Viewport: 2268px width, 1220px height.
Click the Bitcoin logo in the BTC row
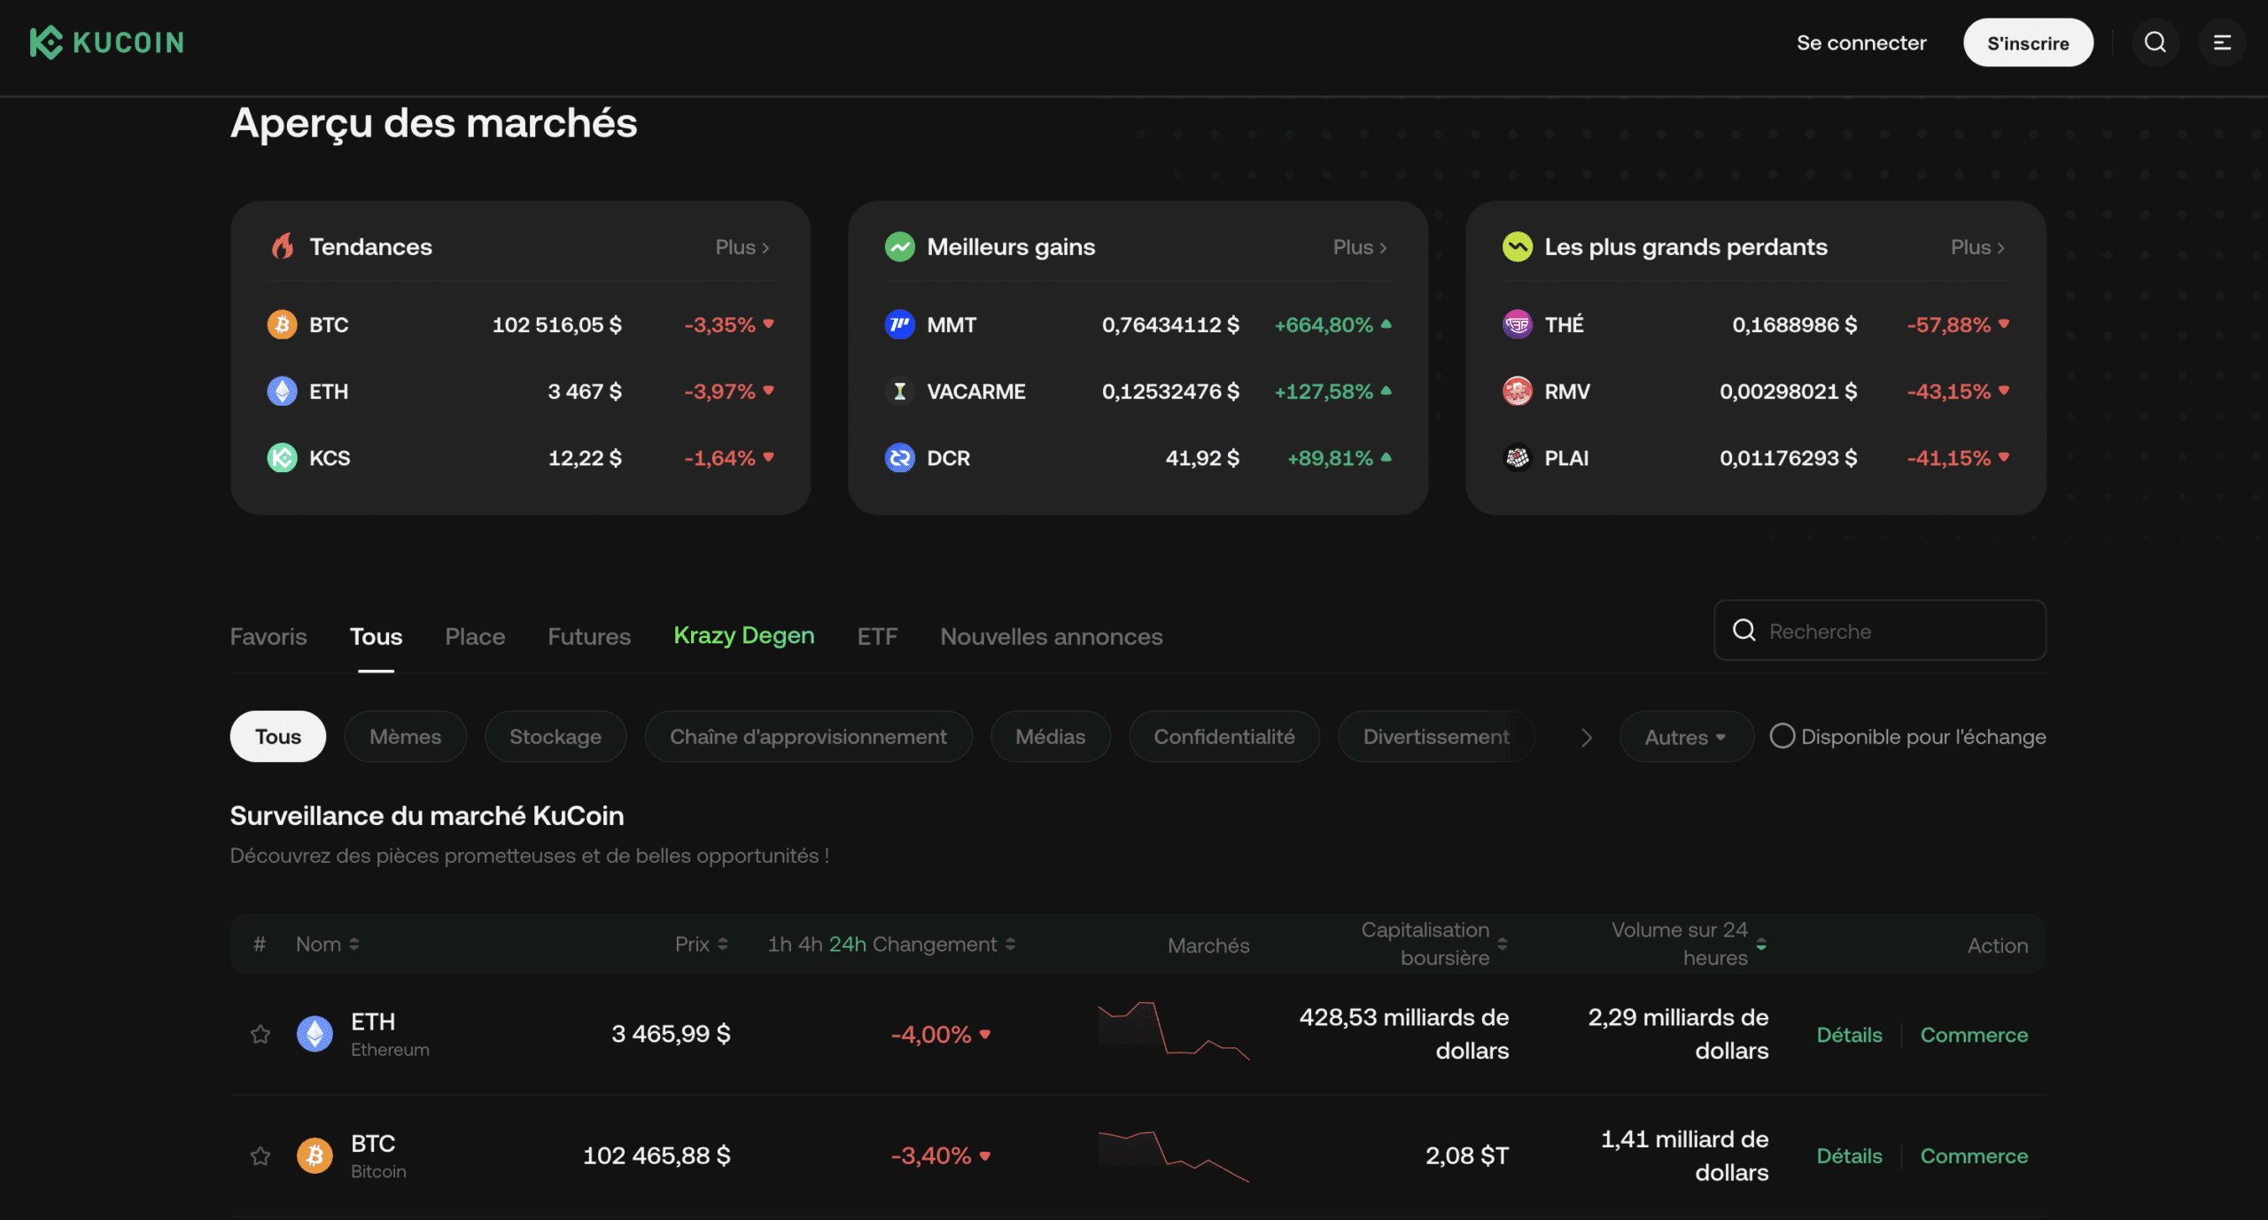click(x=315, y=1154)
